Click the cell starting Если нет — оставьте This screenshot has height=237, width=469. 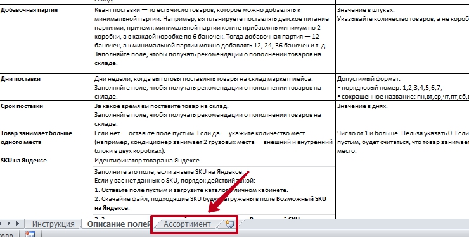point(214,142)
